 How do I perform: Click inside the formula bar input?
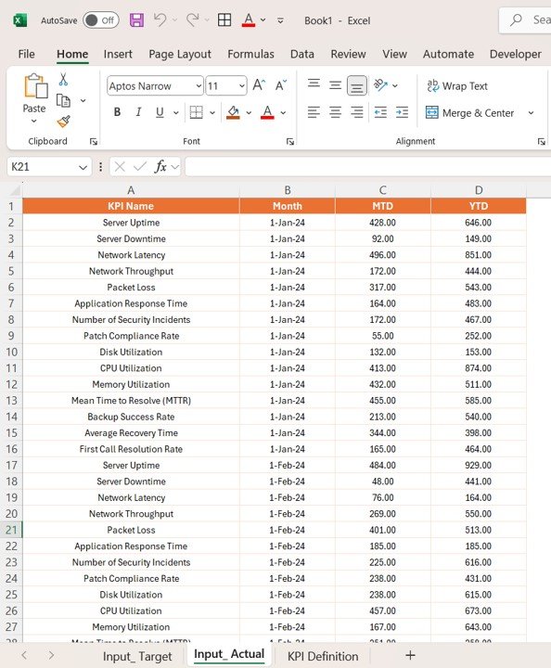[x=368, y=167]
